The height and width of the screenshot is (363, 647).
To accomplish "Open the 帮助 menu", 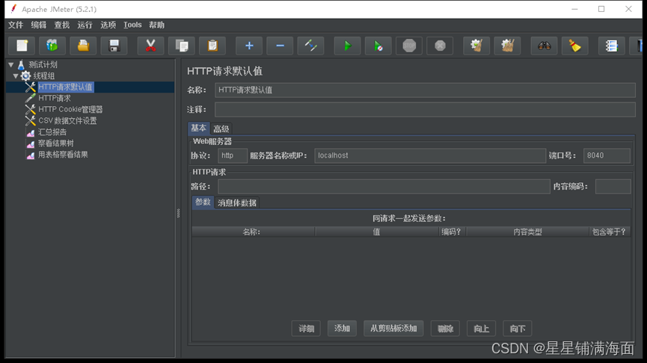I will pos(157,25).
